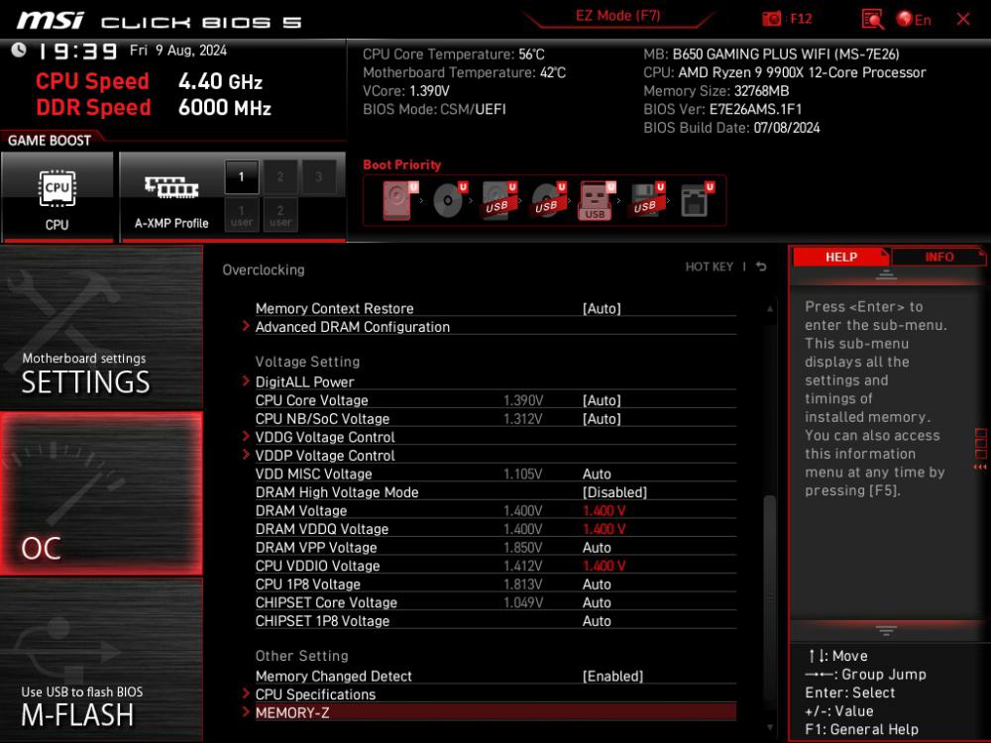This screenshot has width=991, height=743.
Task: Select the network boot device icon
Action: pos(696,200)
